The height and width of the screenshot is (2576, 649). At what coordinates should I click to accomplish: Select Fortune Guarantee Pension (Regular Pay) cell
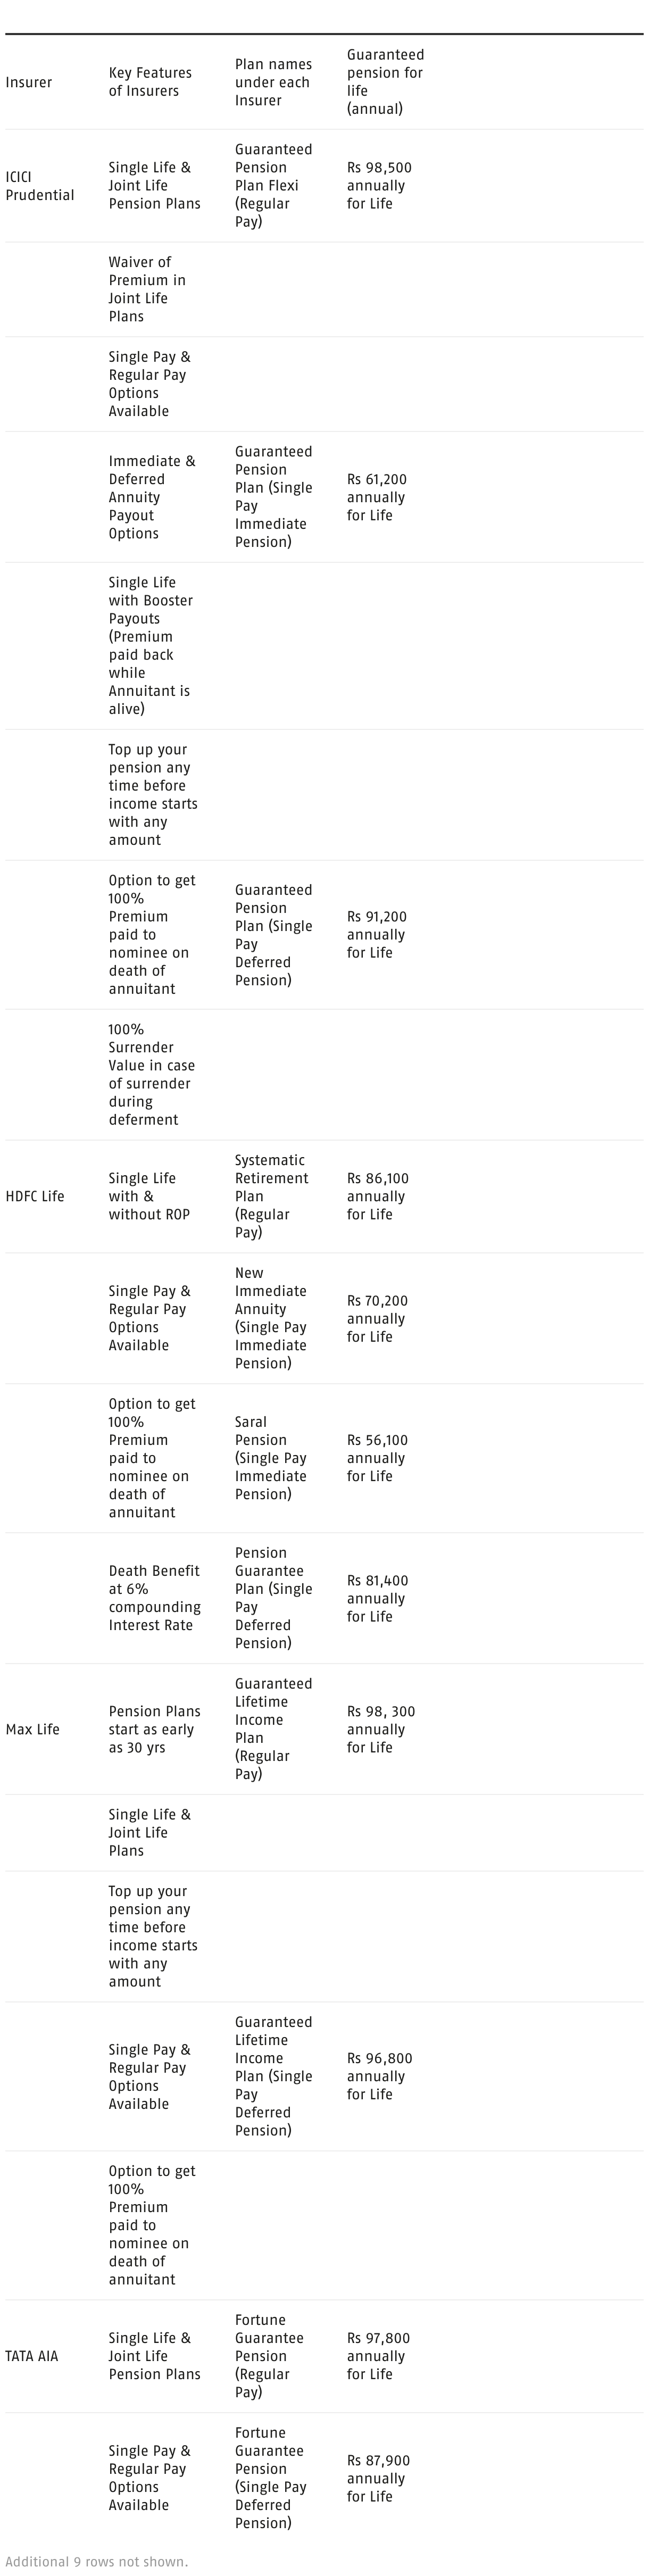tap(269, 2356)
